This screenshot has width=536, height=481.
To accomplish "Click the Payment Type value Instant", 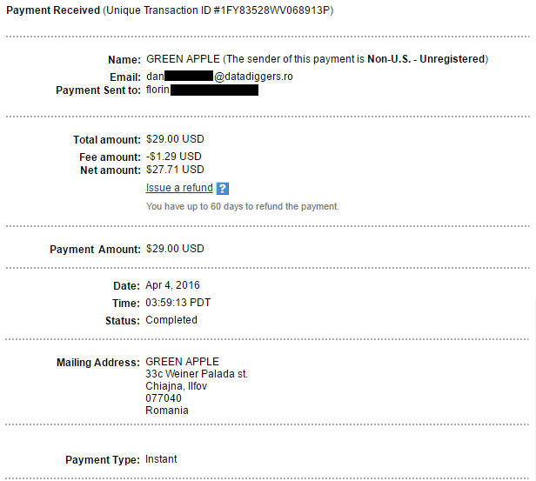I will (x=161, y=459).
